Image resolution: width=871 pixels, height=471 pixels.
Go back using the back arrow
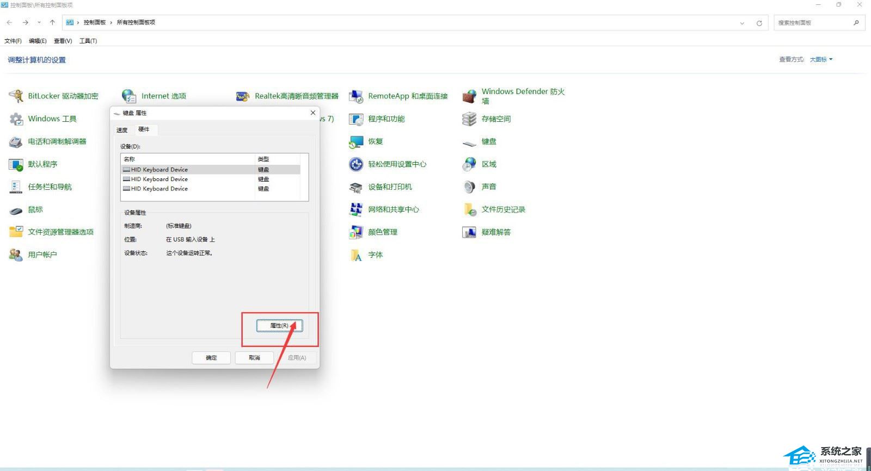[x=10, y=22]
